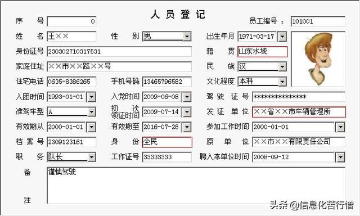The height and width of the screenshot is (216, 360).
Task: Open the 参加工作时间 dropdown arrow
Action: pos(340,127)
